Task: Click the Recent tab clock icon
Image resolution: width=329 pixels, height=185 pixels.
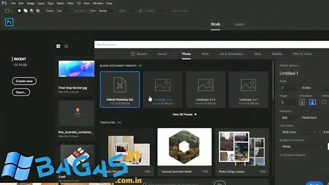Action: click(x=133, y=54)
